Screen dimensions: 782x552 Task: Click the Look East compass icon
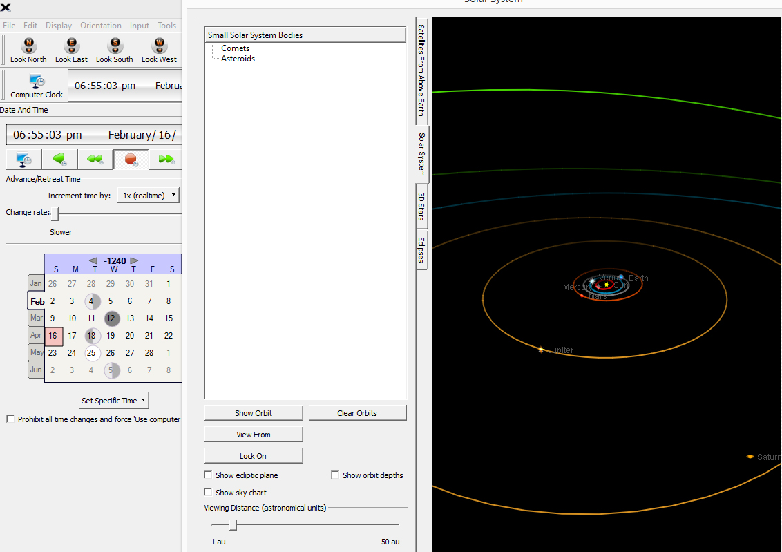click(x=72, y=46)
